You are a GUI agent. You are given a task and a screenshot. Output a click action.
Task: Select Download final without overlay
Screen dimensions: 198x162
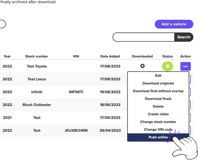point(158,91)
